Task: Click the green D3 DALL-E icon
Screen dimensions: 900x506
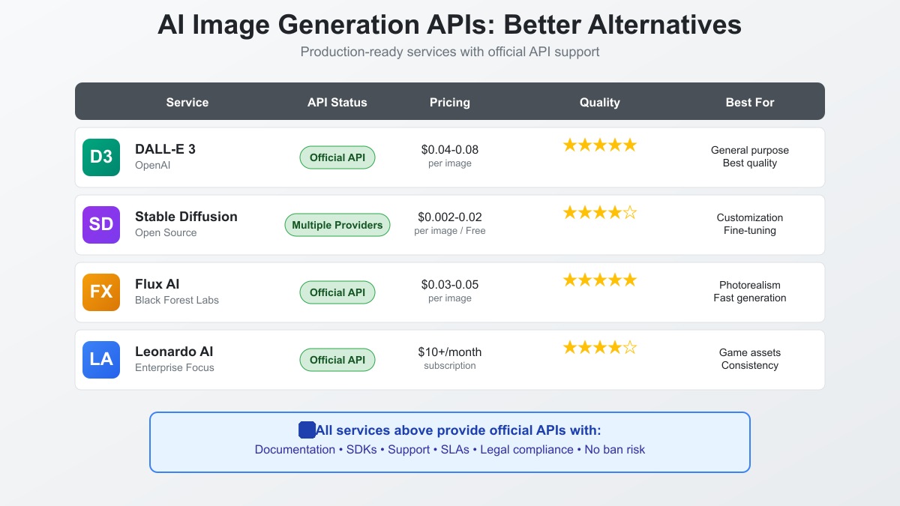Action: tap(101, 157)
